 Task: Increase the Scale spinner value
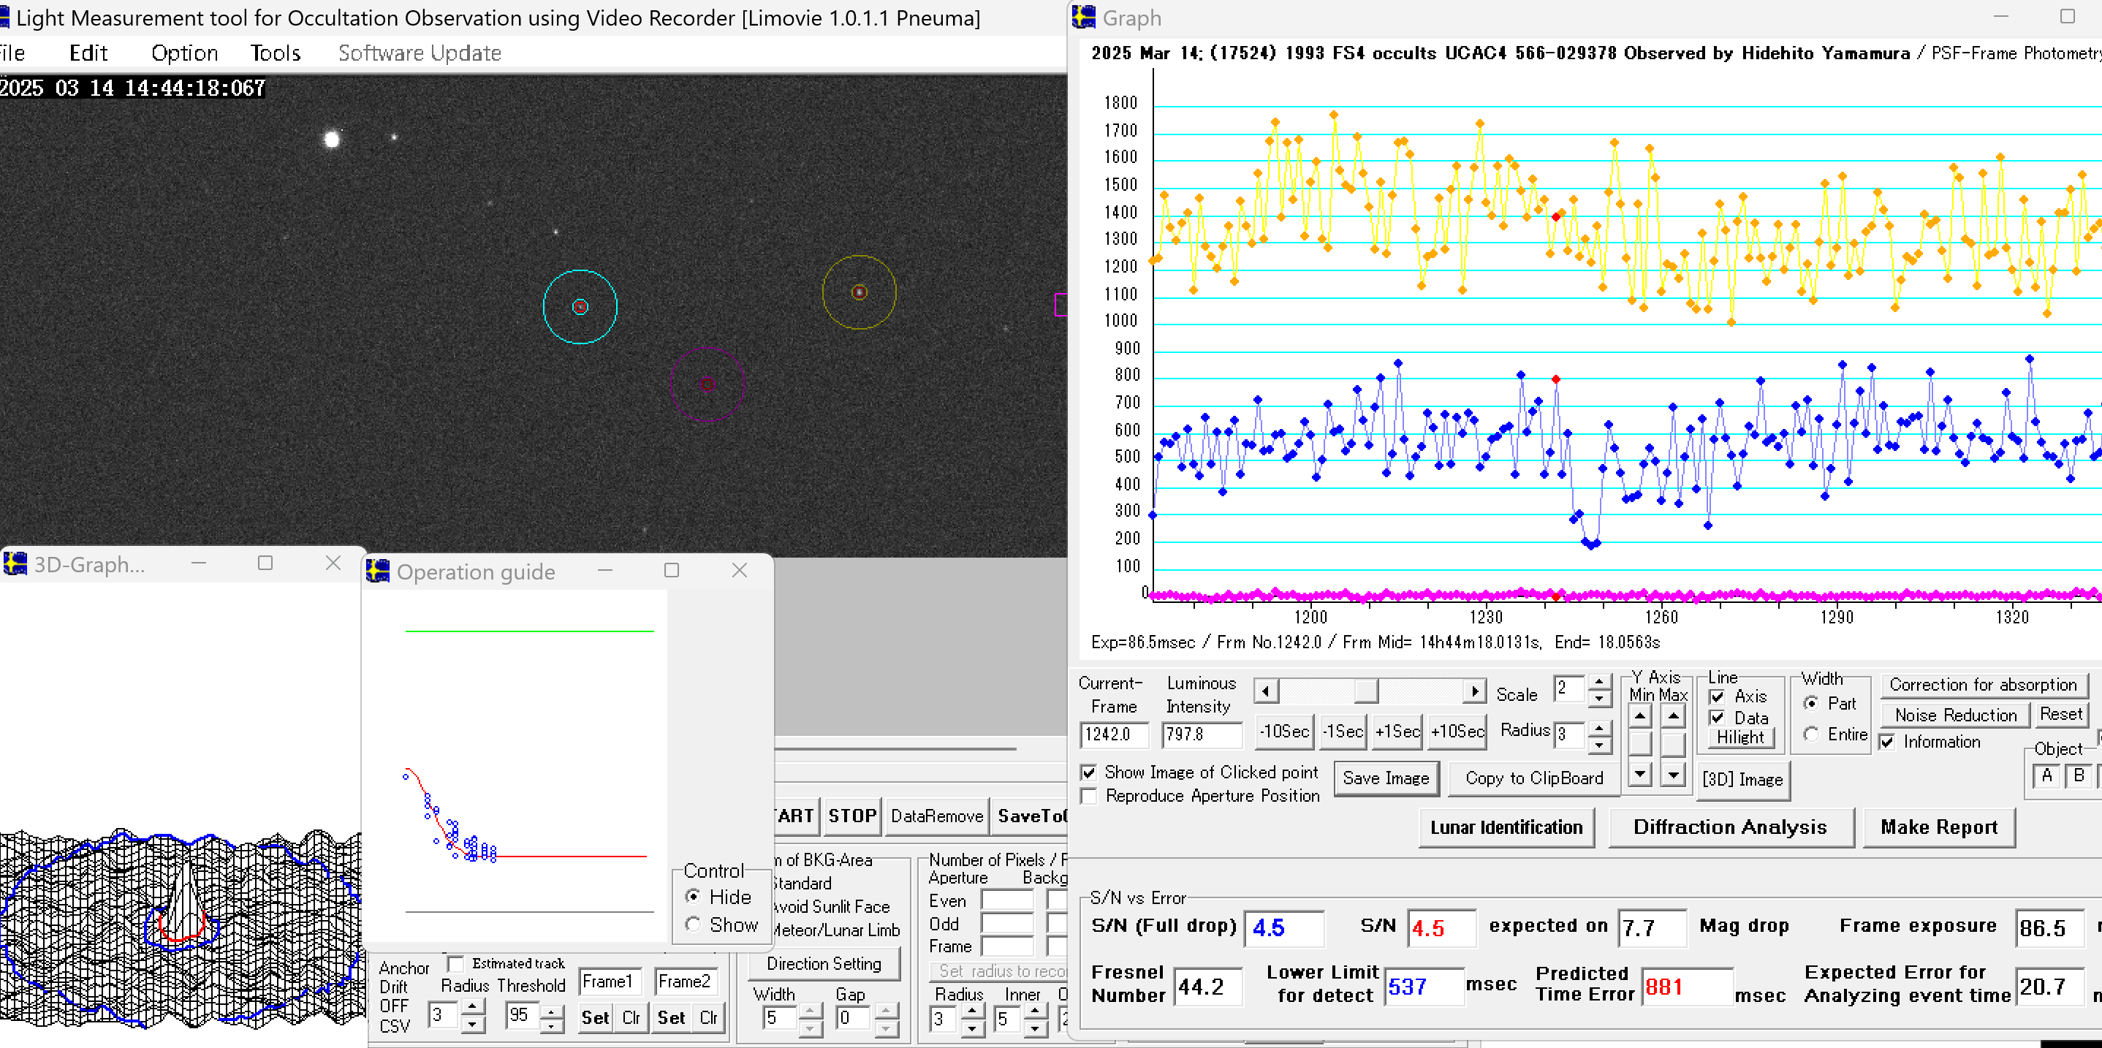point(1598,682)
